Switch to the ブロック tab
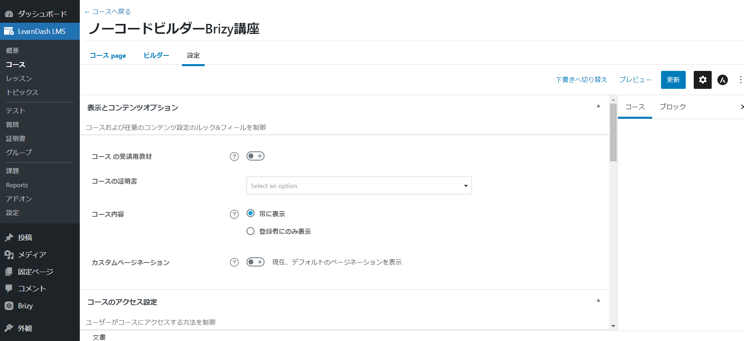This screenshot has height=341, width=744. click(673, 107)
